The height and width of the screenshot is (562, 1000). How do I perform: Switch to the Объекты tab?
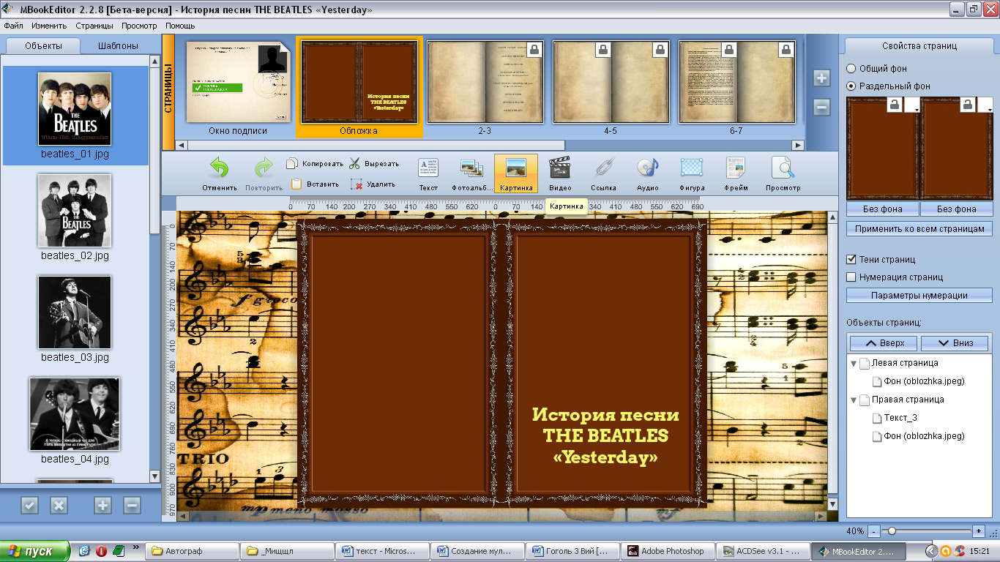point(43,45)
